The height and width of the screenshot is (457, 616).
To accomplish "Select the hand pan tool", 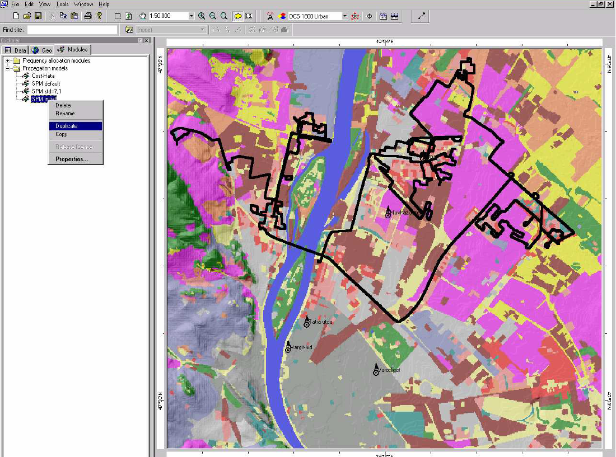I will coord(142,16).
